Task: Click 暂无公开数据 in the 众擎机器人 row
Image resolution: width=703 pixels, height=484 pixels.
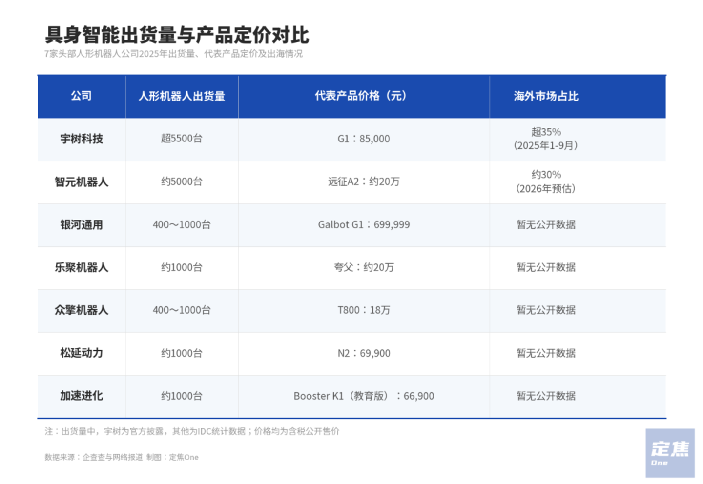Action: pyautogui.click(x=546, y=310)
